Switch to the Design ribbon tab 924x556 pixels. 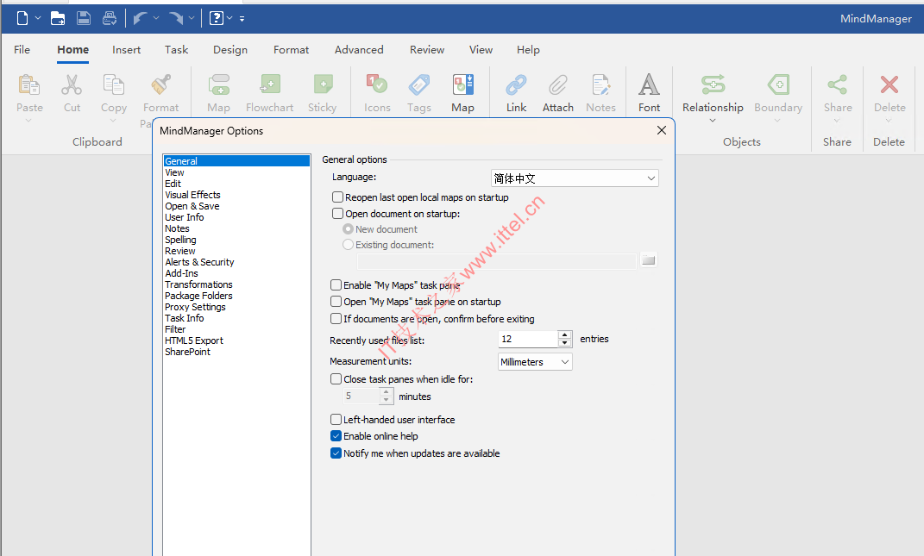click(x=230, y=49)
